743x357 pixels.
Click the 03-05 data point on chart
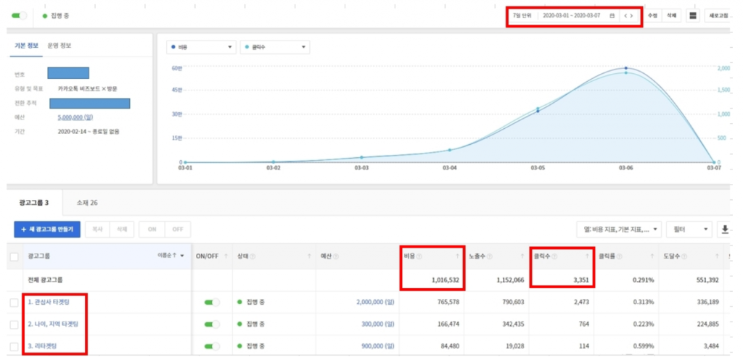[x=538, y=110]
